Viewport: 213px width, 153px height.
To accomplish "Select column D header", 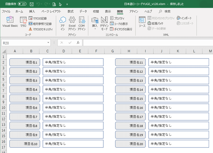I will point(64,51).
